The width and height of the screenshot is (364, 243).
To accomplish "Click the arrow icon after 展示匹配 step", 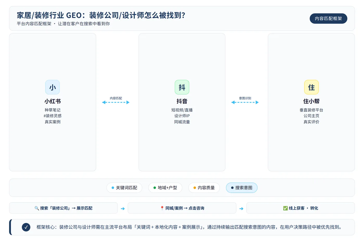I will pyautogui.click(x=123, y=208).
